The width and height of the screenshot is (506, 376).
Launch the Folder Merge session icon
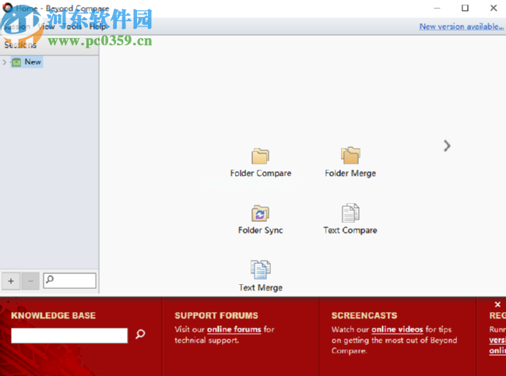click(x=350, y=156)
